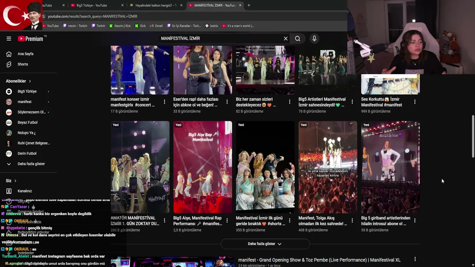The width and height of the screenshot is (475, 267).
Task: Close the 'Hayalindeki balkon hangisi?' tab
Action: coord(181,5)
